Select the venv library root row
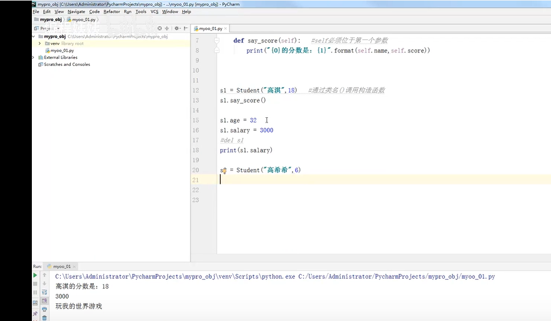Screen dimensions: 551x321 click(x=111, y=44)
